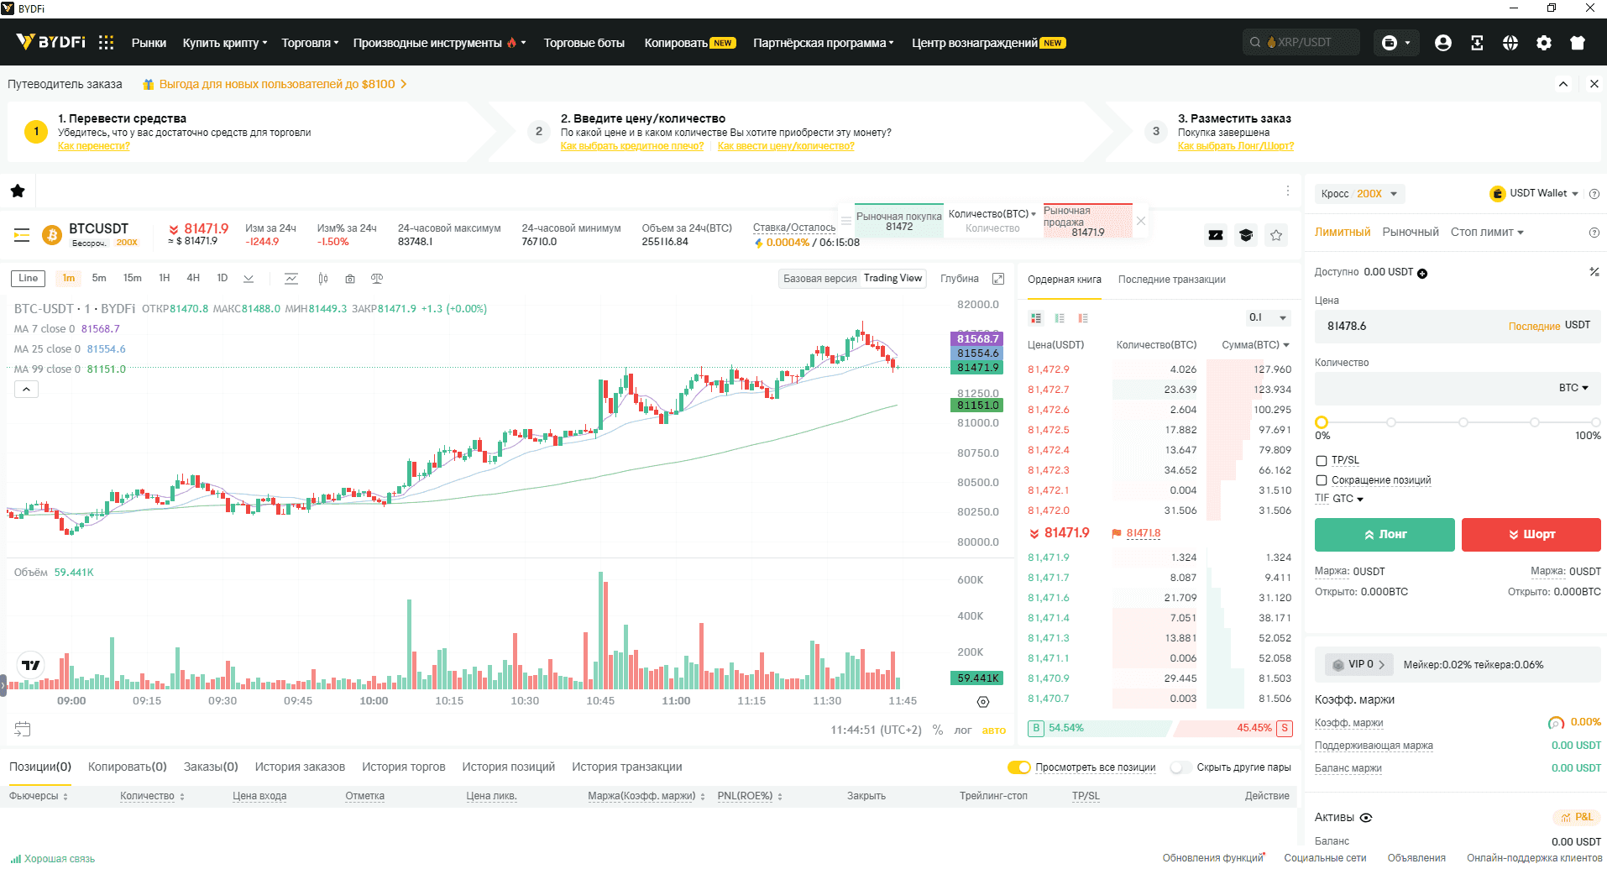Toggle авто scale on chart
The image size is (1607, 869).
[x=994, y=730]
